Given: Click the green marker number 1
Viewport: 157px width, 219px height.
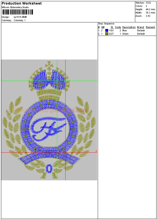Looking at the screenshot, I should tap(2, 79).
